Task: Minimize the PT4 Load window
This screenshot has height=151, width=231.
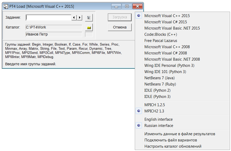Action: click(x=116, y=6)
